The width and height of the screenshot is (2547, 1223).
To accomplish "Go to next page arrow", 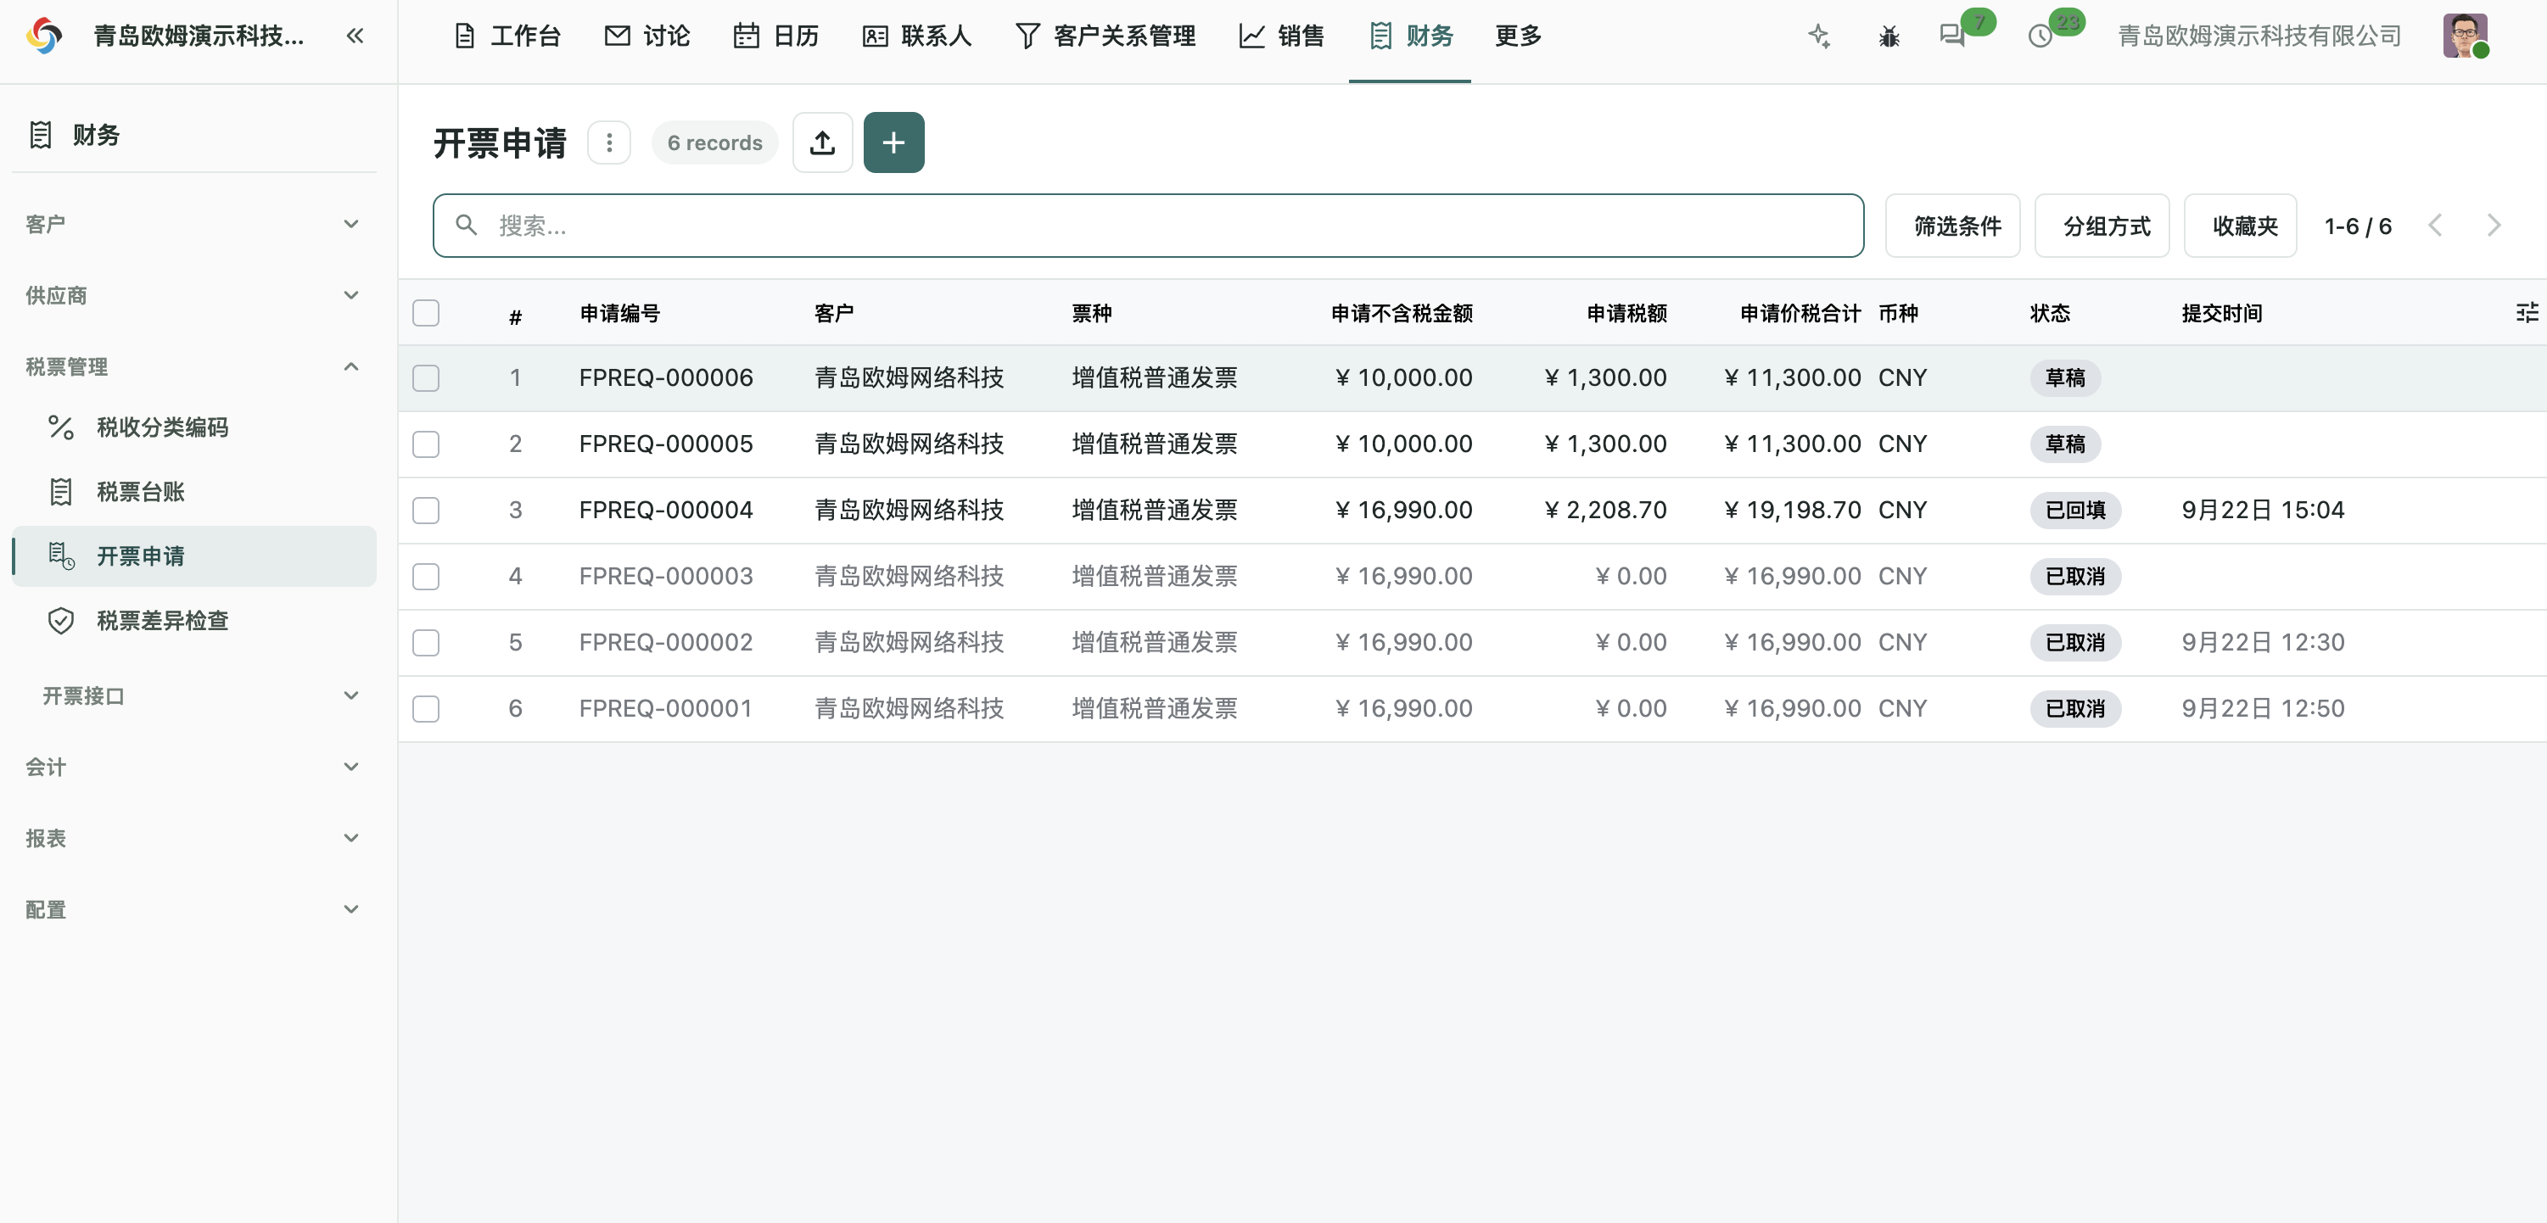I will [x=2494, y=226].
